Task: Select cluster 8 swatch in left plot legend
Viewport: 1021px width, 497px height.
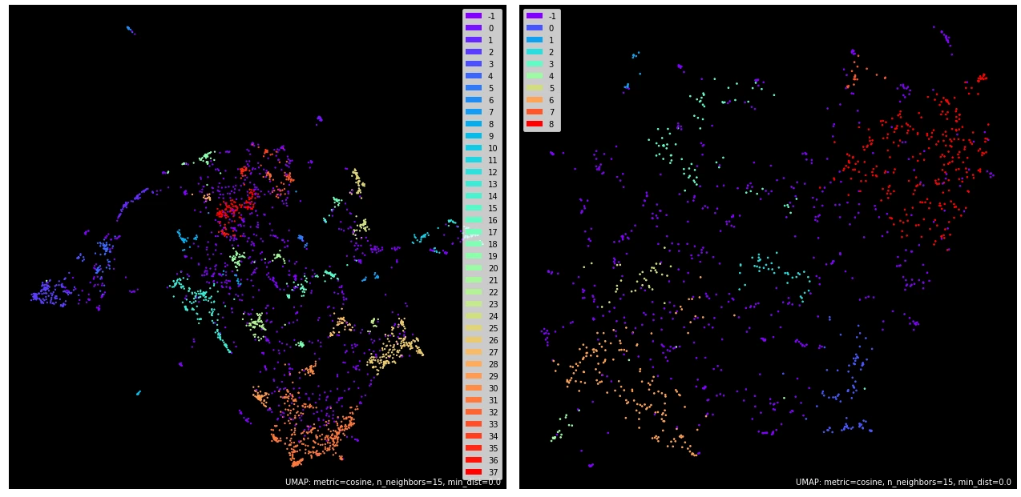Action: [474, 124]
